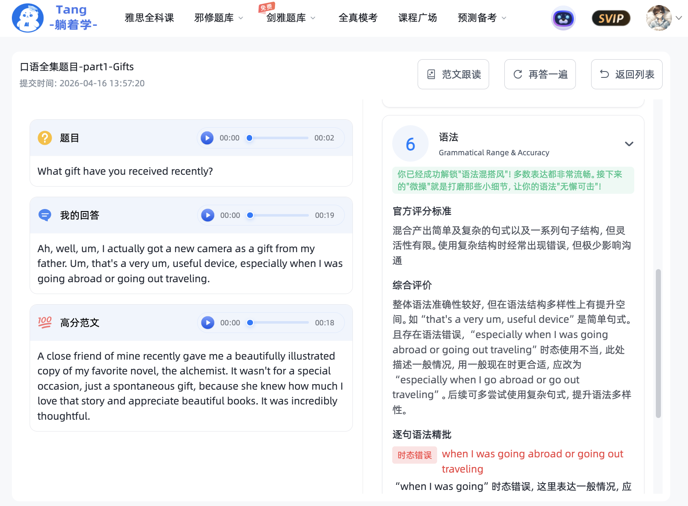The width and height of the screenshot is (688, 506).
Task: Open 课程广场 menu item
Action: 418,18
